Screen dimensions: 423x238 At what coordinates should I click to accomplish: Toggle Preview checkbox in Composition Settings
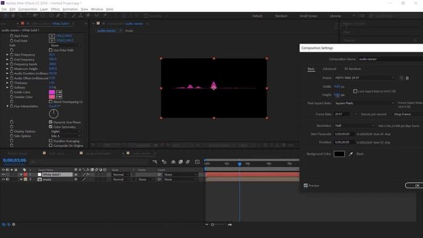(x=305, y=185)
